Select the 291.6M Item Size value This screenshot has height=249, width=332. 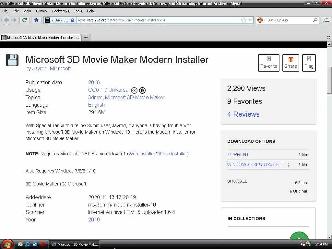97,112
